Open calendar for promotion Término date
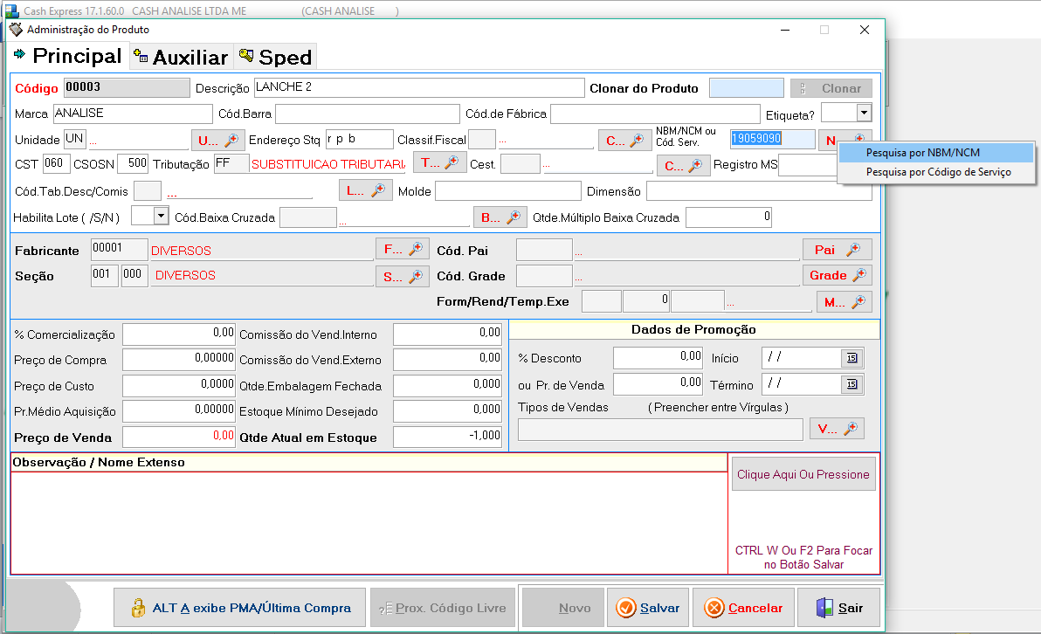 point(851,384)
